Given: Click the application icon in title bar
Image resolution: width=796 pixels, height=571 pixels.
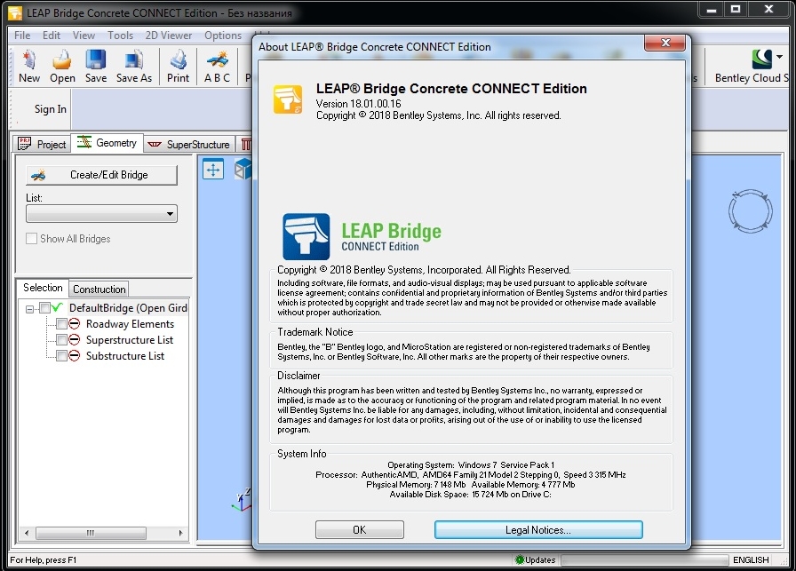Looking at the screenshot, I should click(x=15, y=12).
